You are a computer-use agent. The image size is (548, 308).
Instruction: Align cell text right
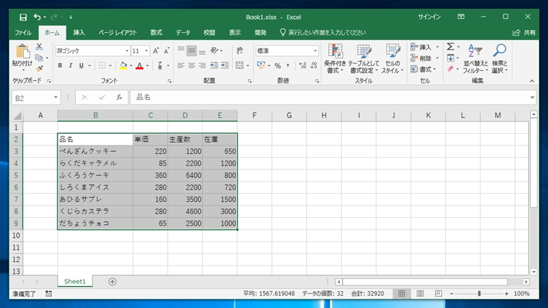coord(202,66)
